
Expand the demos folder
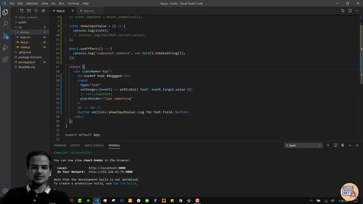click(30, 32)
